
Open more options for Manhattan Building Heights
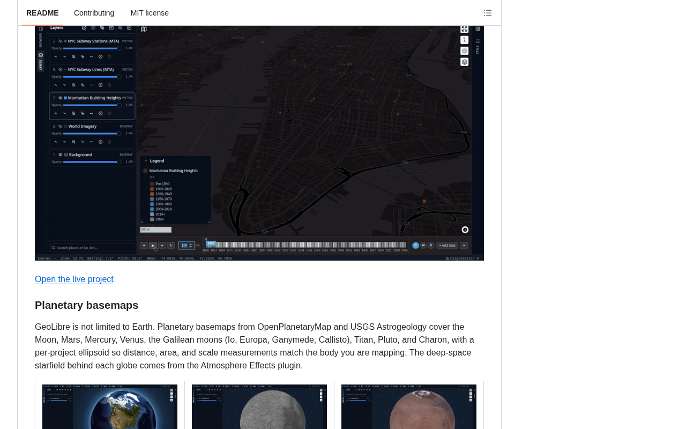[x=91, y=113]
